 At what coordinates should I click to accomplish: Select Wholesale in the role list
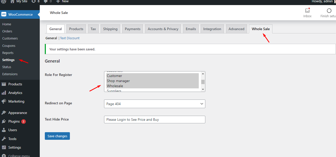[152, 86]
